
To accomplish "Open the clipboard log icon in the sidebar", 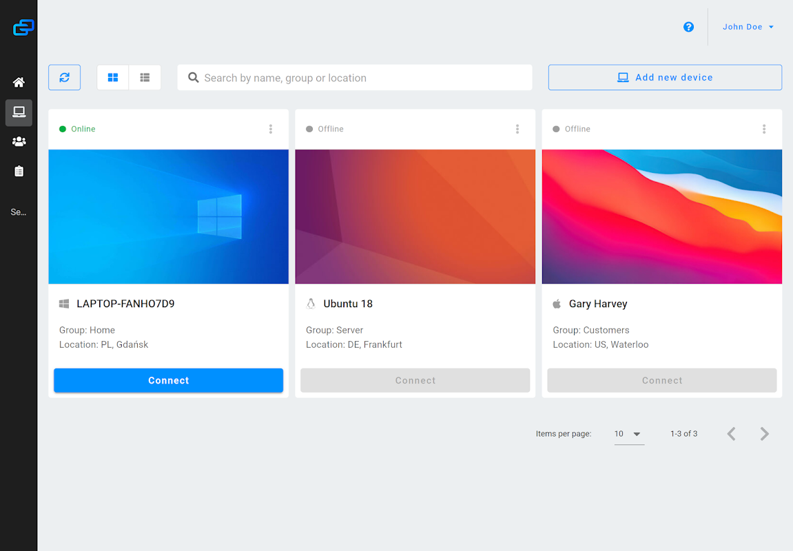I will [19, 171].
